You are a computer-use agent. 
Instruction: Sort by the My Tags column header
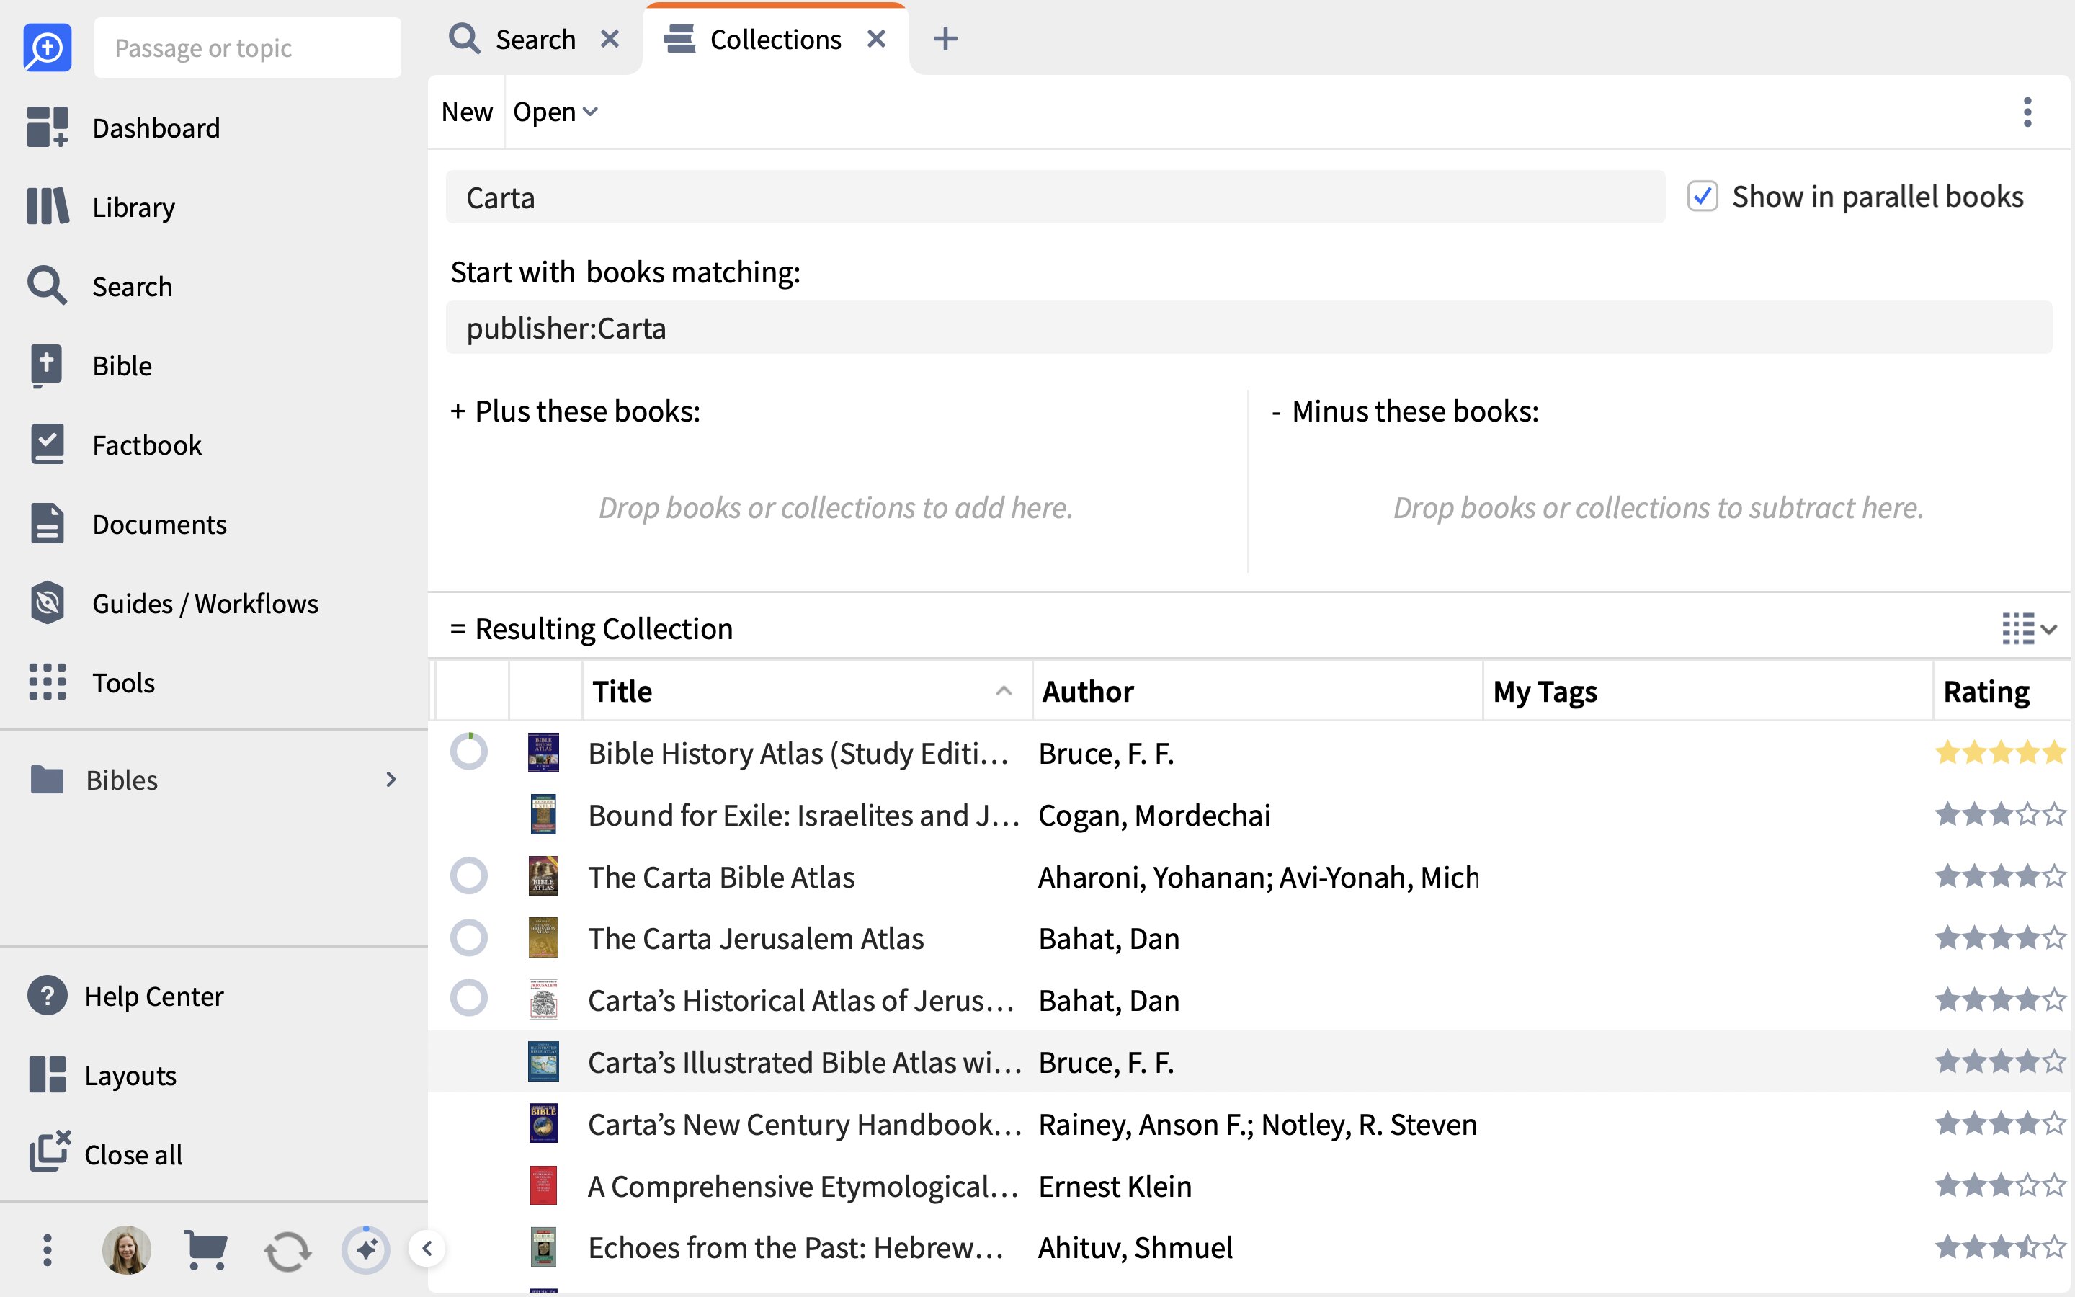click(1708, 692)
